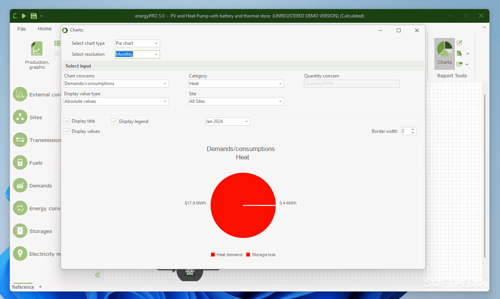Click the Demands/consumptions chart title
Screen dimensions: 500x299
241,149
